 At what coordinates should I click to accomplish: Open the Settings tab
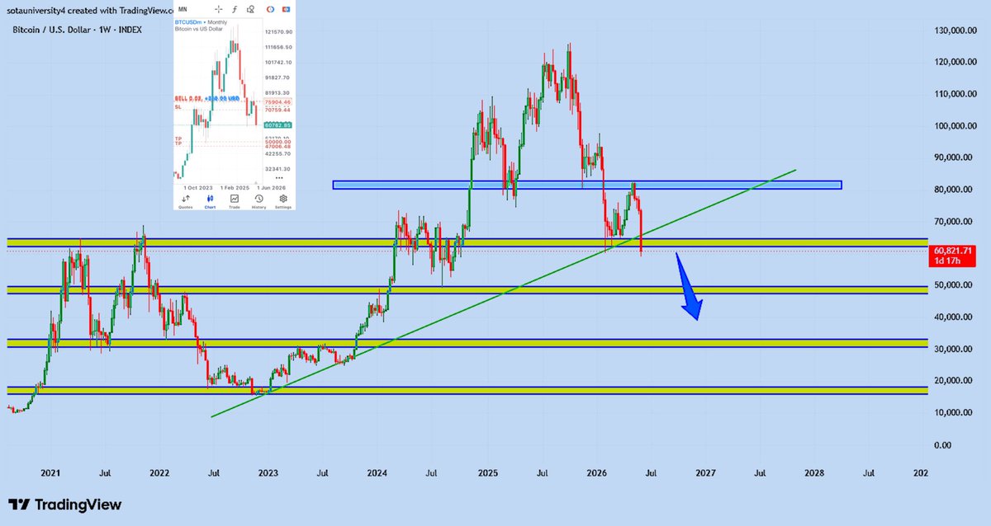(x=283, y=202)
